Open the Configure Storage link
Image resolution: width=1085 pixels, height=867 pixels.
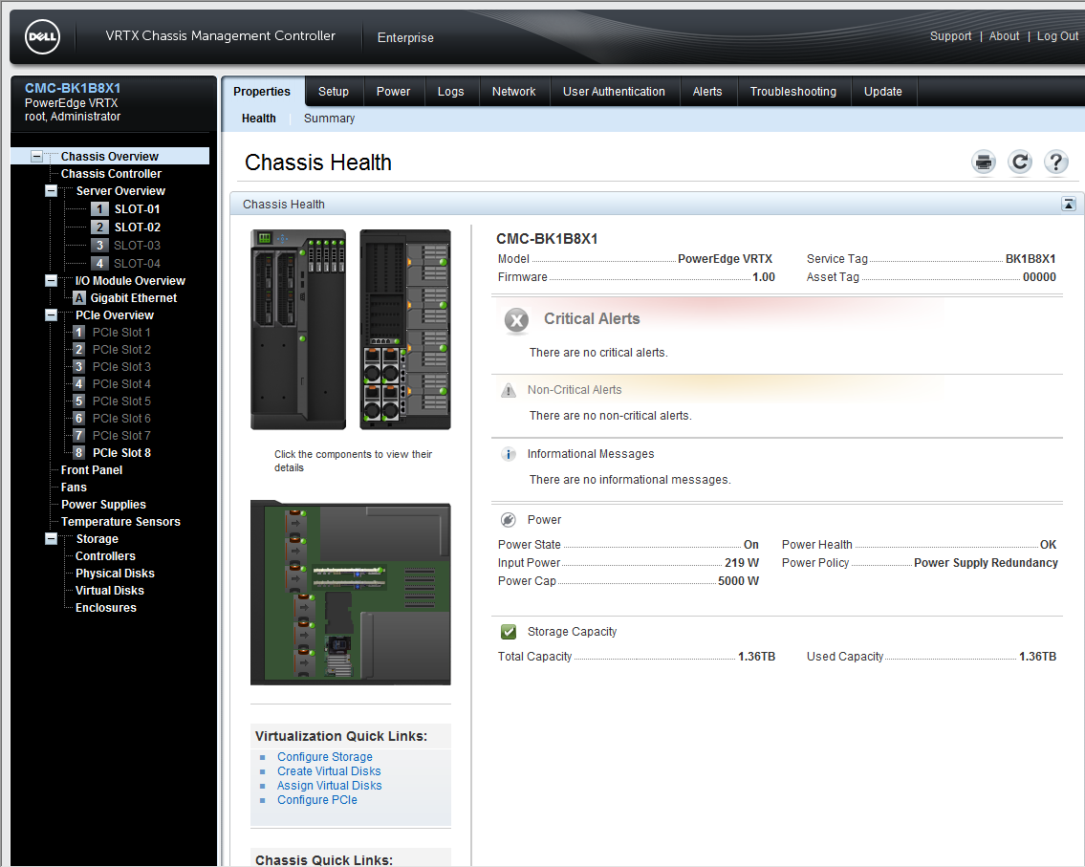324,756
